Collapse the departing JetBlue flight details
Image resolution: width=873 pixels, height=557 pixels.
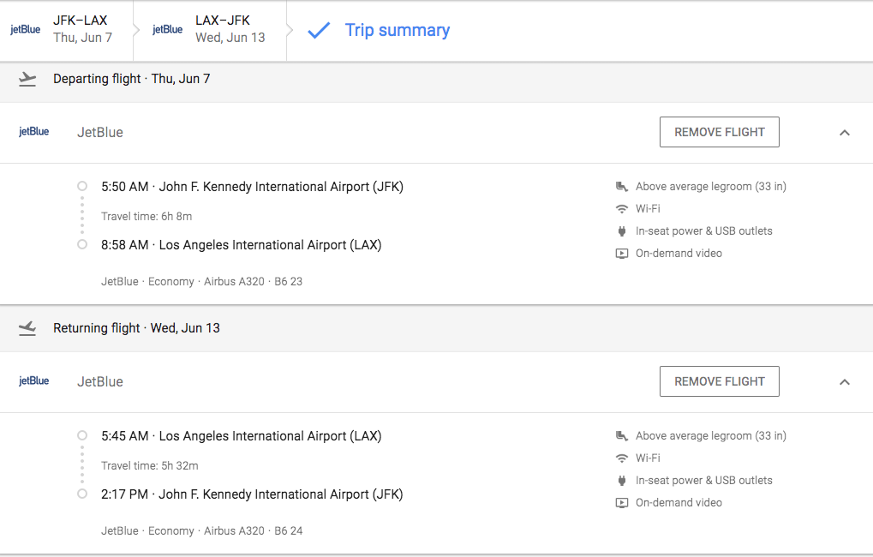tap(845, 133)
